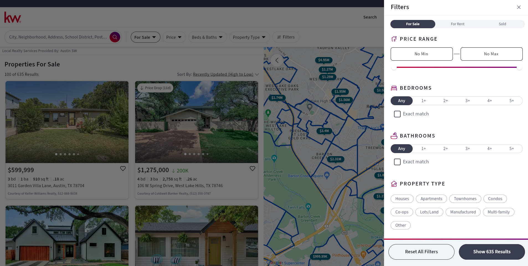
Task: Switch to the For Rent tab
Action: click(457, 24)
